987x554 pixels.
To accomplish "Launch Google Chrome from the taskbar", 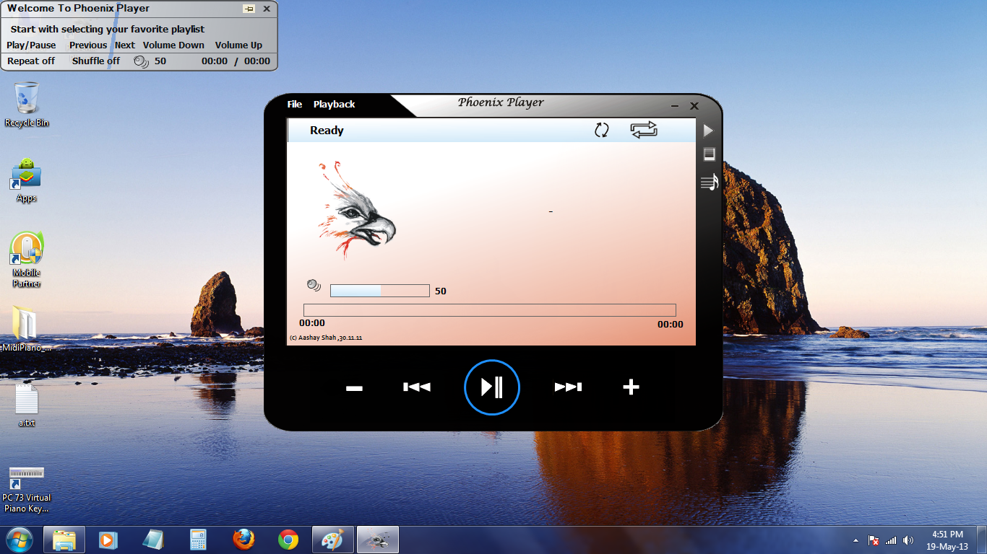I will coord(288,540).
